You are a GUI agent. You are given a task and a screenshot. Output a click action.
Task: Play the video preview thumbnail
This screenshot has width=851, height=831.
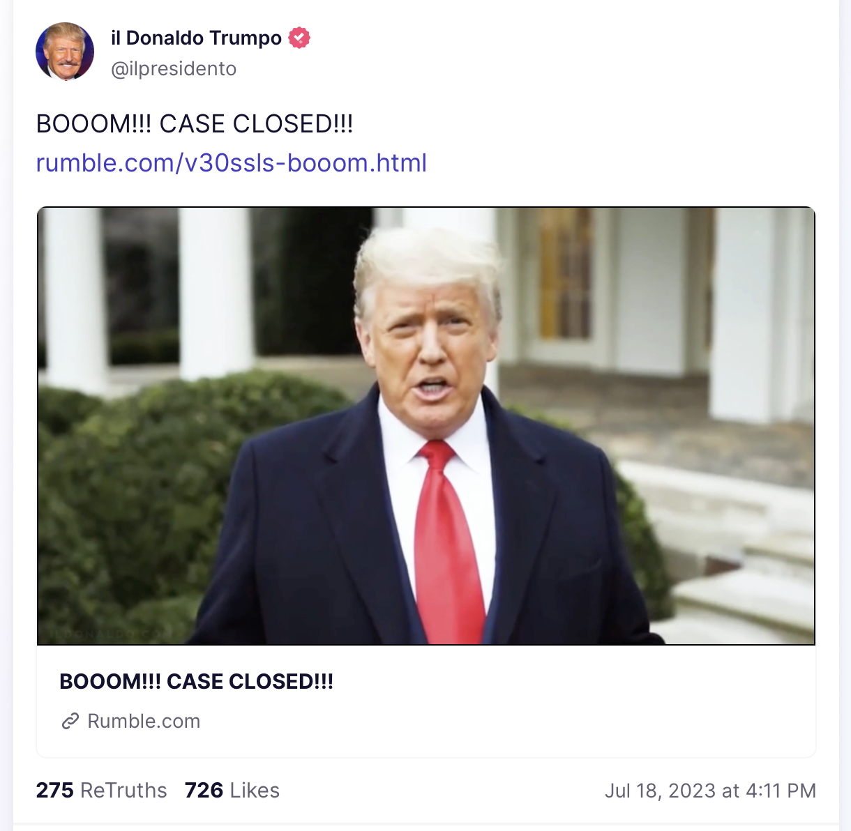point(426,426)
